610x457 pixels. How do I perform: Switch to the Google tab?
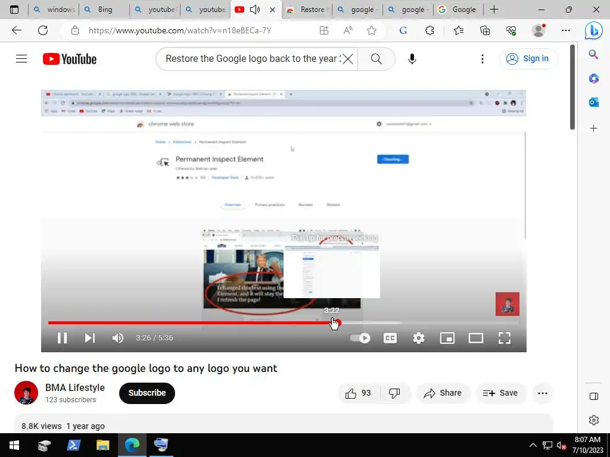(x=459, y=10)
